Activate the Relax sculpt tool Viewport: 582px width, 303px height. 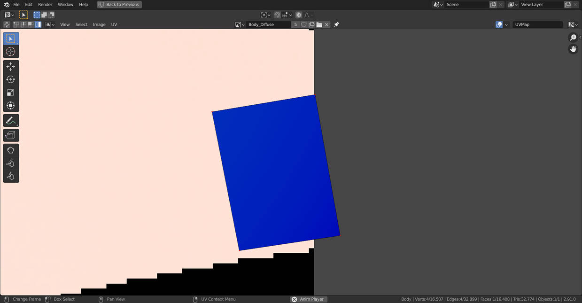pyautogui.click(x=11, y=163)
